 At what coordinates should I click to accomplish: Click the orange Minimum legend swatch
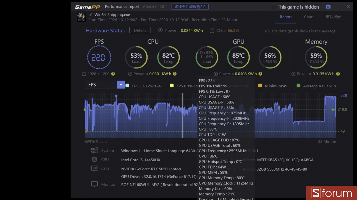(x=260, y=86)
